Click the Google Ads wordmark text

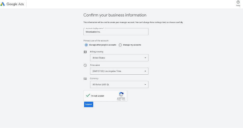coord(15,4)
